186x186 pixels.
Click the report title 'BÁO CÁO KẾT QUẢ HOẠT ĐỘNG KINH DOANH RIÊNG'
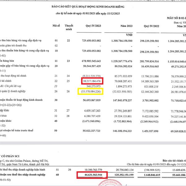click(x=88, y=7)
